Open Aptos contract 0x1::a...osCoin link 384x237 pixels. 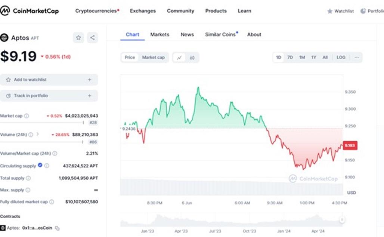(x=37, y=228)
